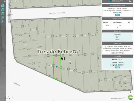Click the Escala value 423.19
This screenshot has width=134, height=101.
pyautogui.click(x=120, y=60)
